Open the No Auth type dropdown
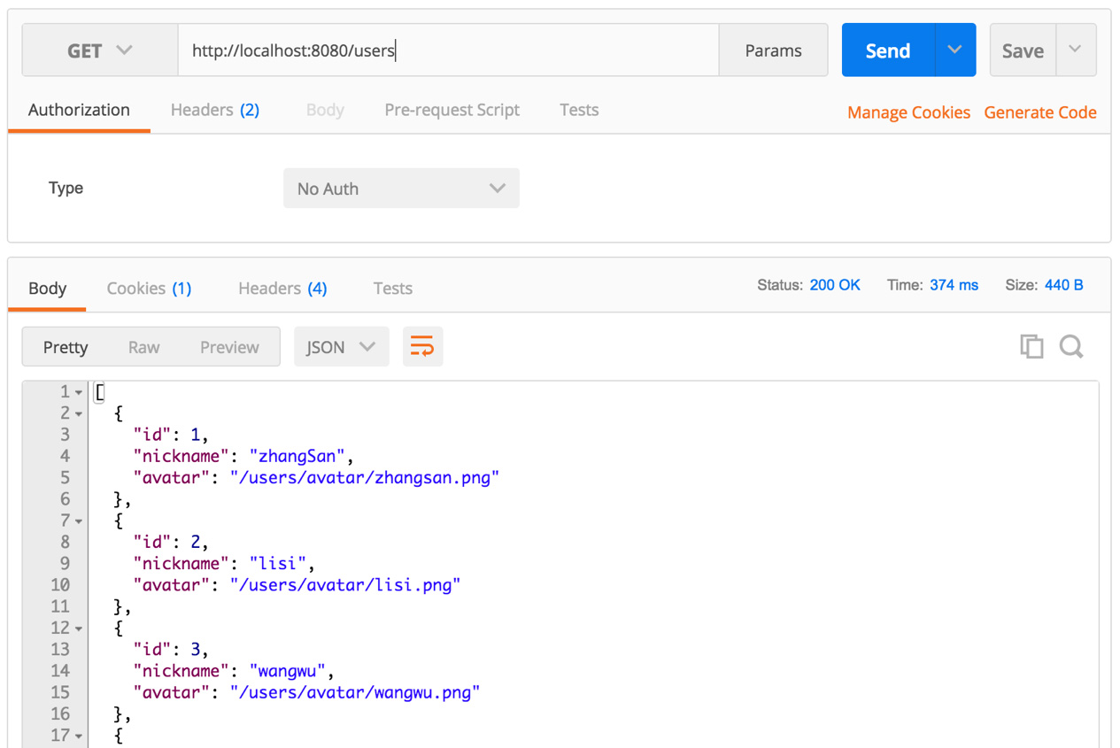The image size is (1120, 748). pyautogui.click(x=401, y=189)
